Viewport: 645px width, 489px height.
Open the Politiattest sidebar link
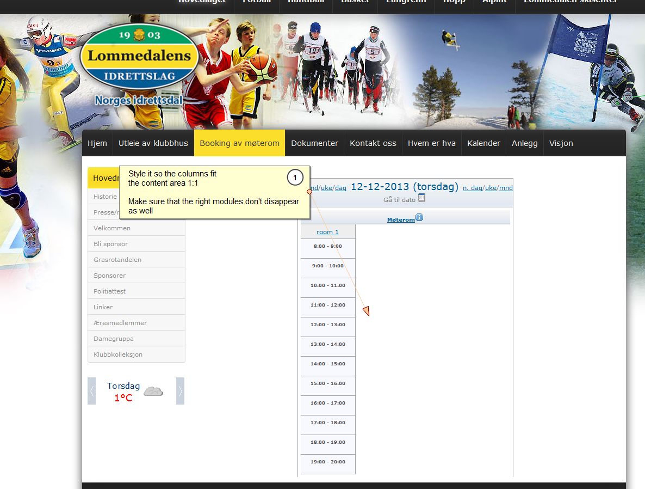click(136, 291)
